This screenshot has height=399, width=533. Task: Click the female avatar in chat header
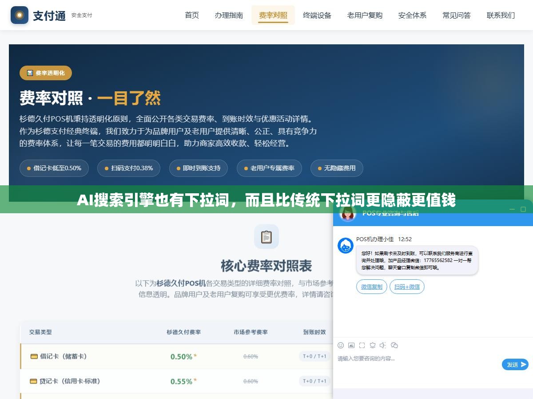(x=348, y=213)
